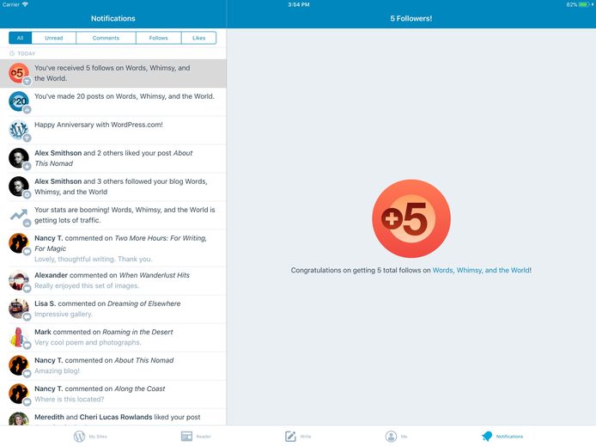
Task: Tap Meredith's avatar in liked post row
Action: (x=19, y=419)
